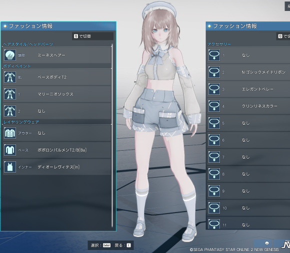This screenshot has width=290, height=253.
Task: Click the accessory icon beside N-ゴシックメイドリボン
Action: tap(214, 72)
